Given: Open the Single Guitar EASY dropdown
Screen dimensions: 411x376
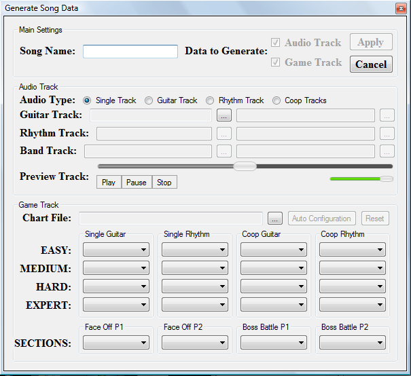Looking at the screenshot, I should click(116, 250).
